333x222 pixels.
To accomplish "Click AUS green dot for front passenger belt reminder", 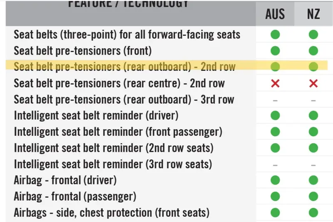I will [x=275, y=132].
